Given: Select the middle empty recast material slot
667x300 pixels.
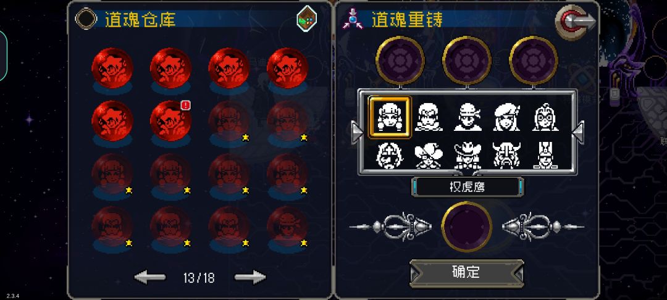Looking at the screenshot, I should (467, 60).
